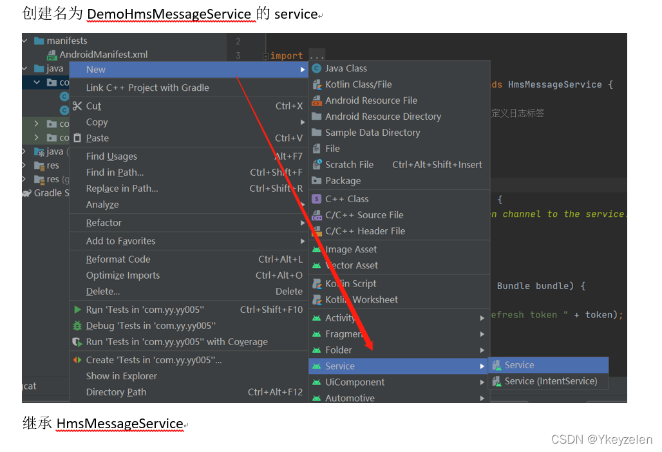The image size is (662, 452).
Task: Click the Android Resource File icon
Action: click(317, 100)
